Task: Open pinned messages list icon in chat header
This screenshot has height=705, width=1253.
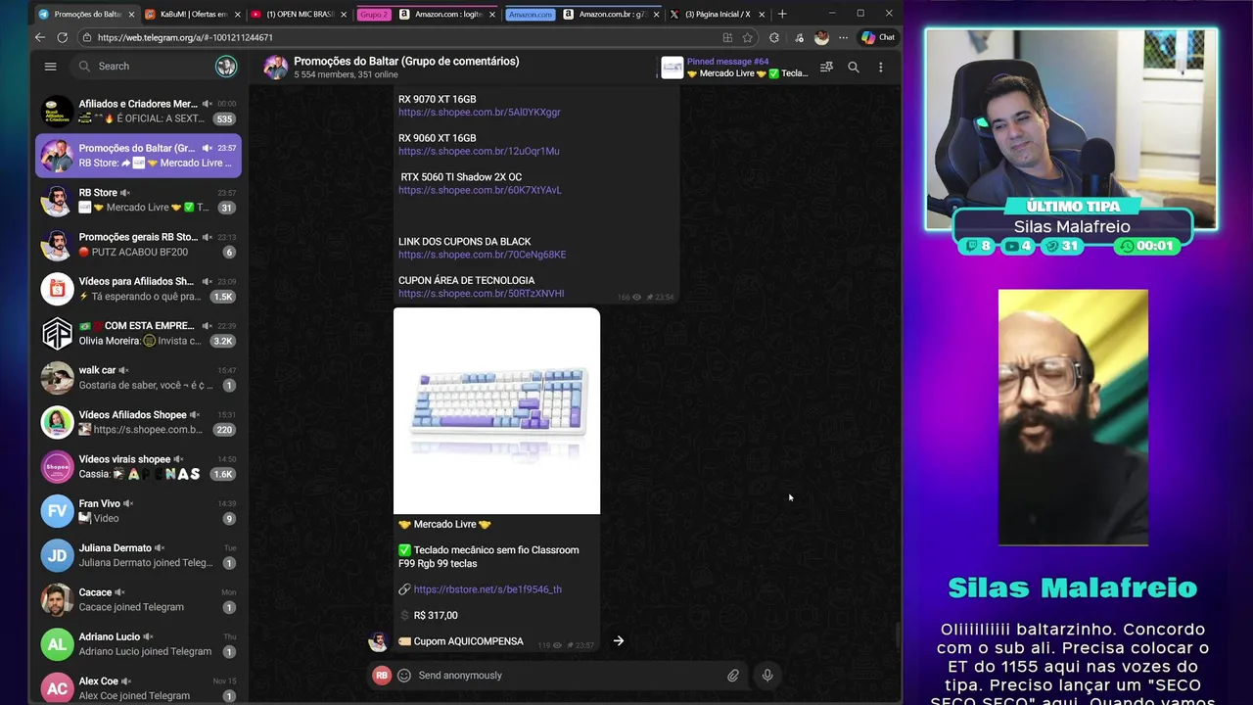Action: [826, 67]
